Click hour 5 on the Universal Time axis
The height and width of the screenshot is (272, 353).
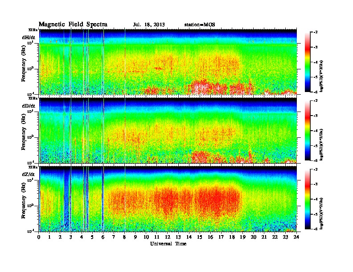click(92, 237)
